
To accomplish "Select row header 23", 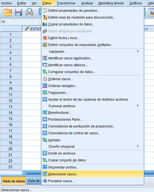I will tap(11, 167).
